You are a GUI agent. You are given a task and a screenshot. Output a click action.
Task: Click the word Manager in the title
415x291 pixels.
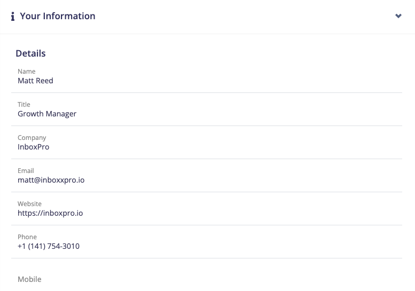[x=62, y=114]
